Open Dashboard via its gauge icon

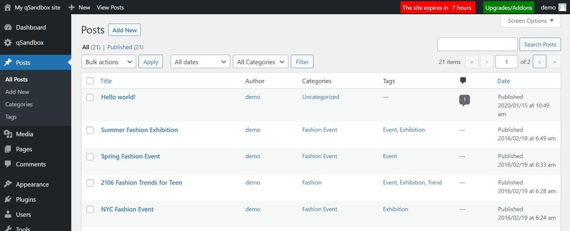pyautogui.click(x=8, y=27)
